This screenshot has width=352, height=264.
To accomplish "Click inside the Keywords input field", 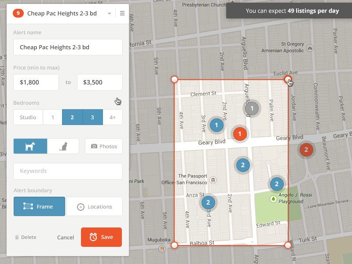I will 68,171.
